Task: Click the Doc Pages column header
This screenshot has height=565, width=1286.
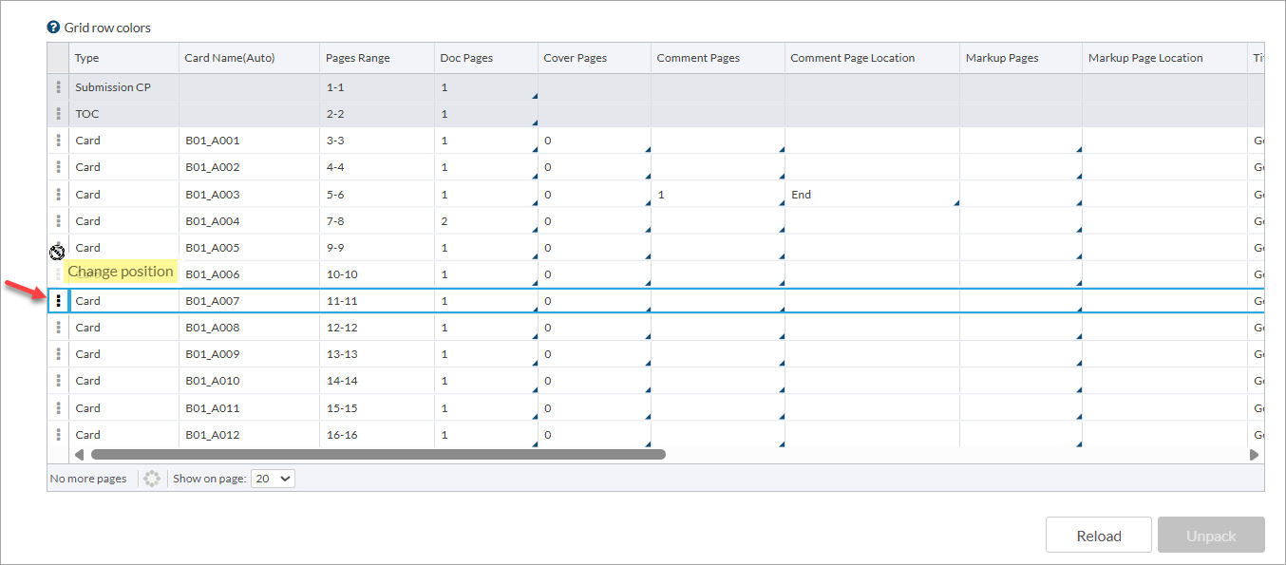Action: click(x=486, y=58)
